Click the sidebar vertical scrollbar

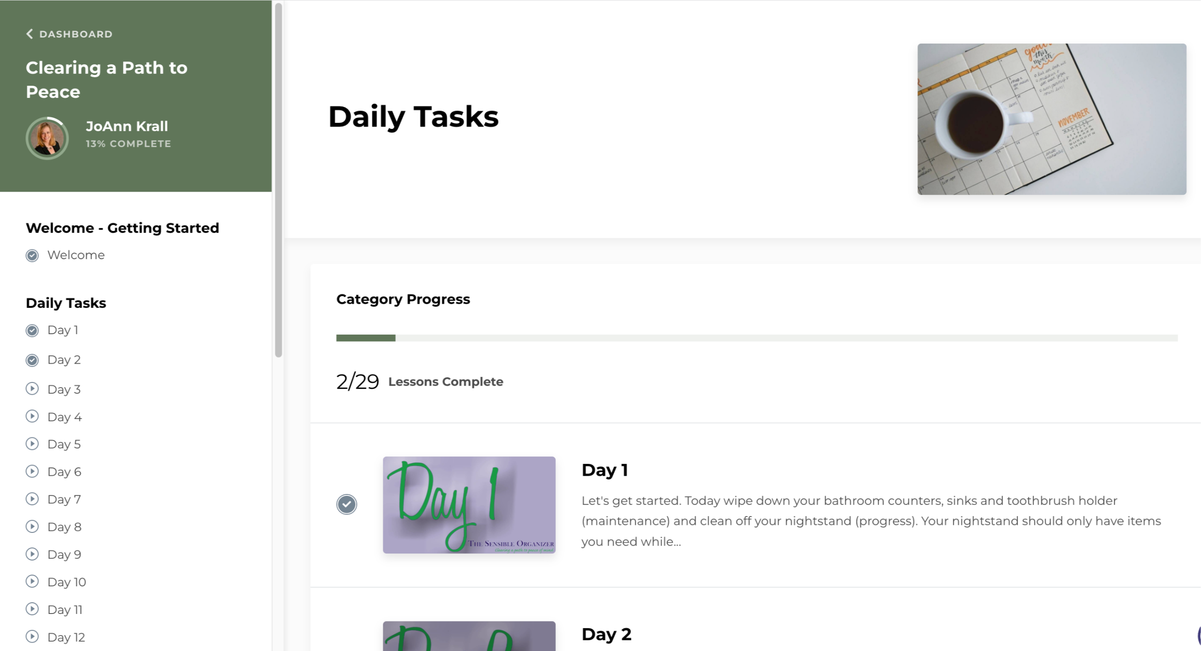pos(278,180)
